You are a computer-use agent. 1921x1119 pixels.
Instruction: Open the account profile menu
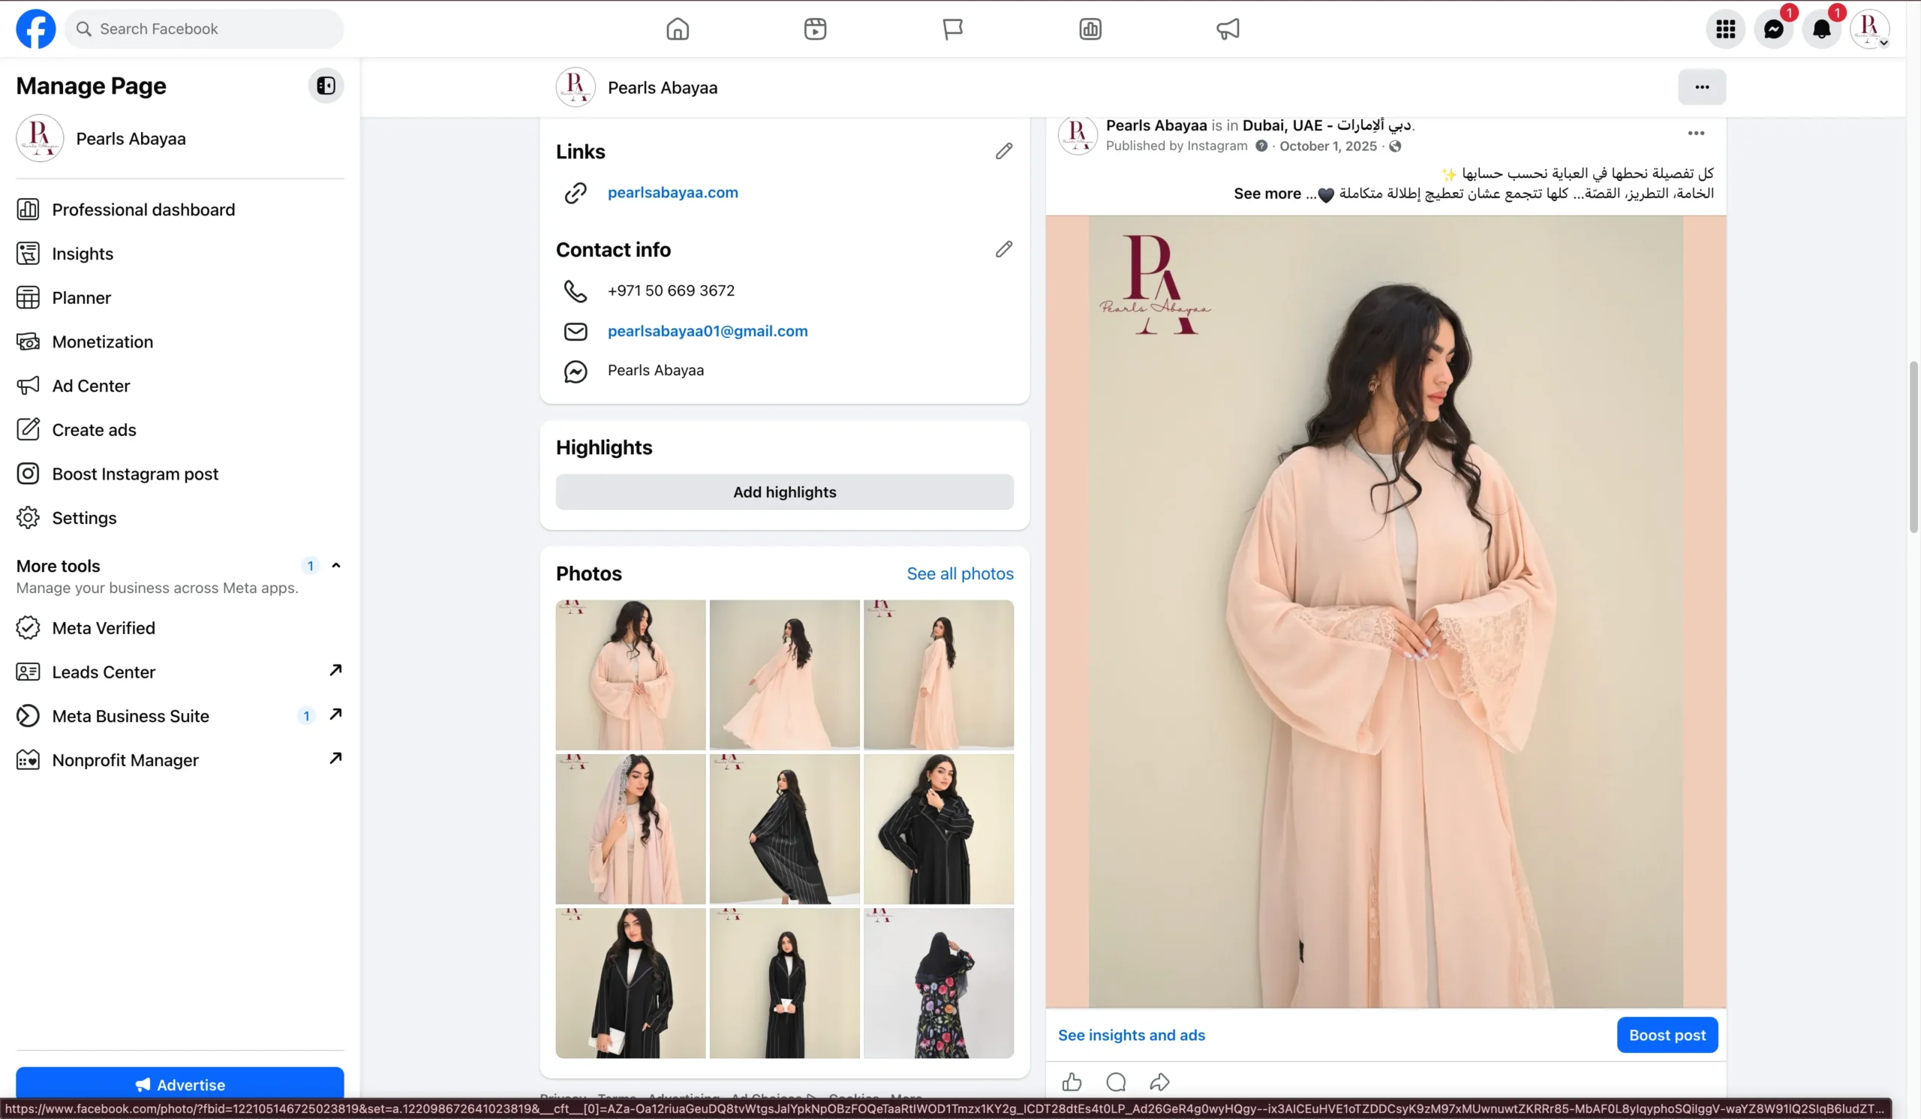(x=1869, y=29)
